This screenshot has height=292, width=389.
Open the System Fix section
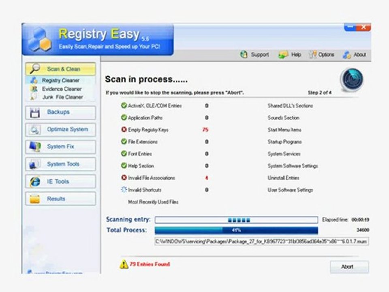(x=60, y=147)
